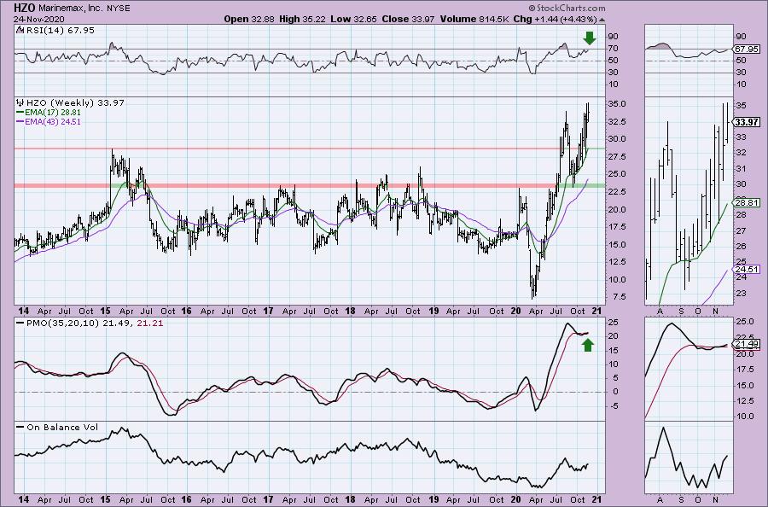
Task: Click the 7.5 price axis label
Action: pos(618,297)
